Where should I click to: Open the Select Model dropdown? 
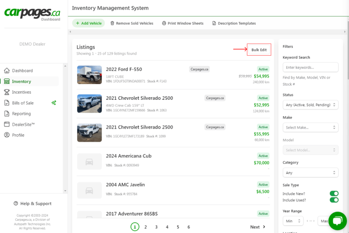click(310, 150)
